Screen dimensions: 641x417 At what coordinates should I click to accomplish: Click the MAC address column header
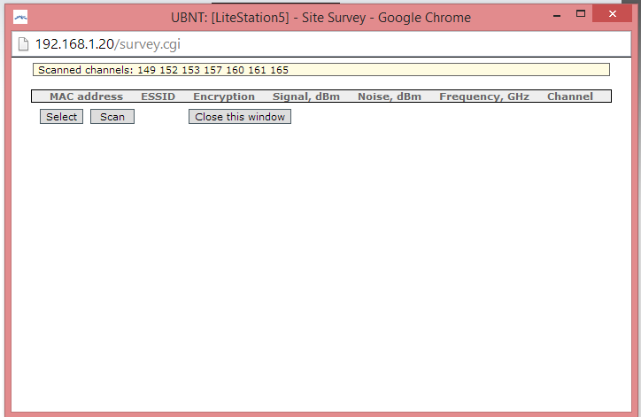pos(86,97)
